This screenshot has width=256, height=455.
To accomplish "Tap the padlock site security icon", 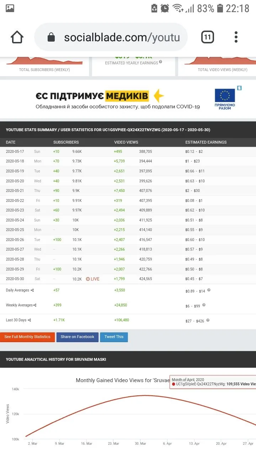I will tap(51, 37).
